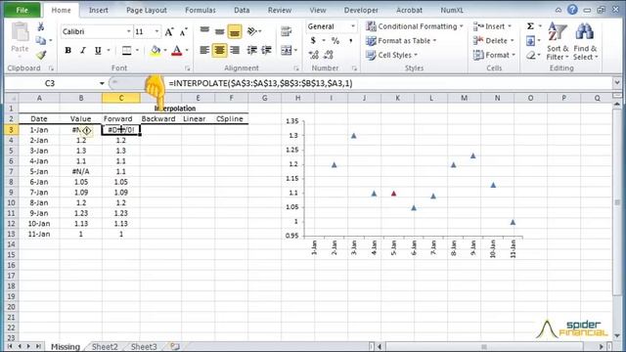The height and width of the screenshot is (352, 626).
Task: Select the Format Painter brush
Action: [x=41, y=55]
